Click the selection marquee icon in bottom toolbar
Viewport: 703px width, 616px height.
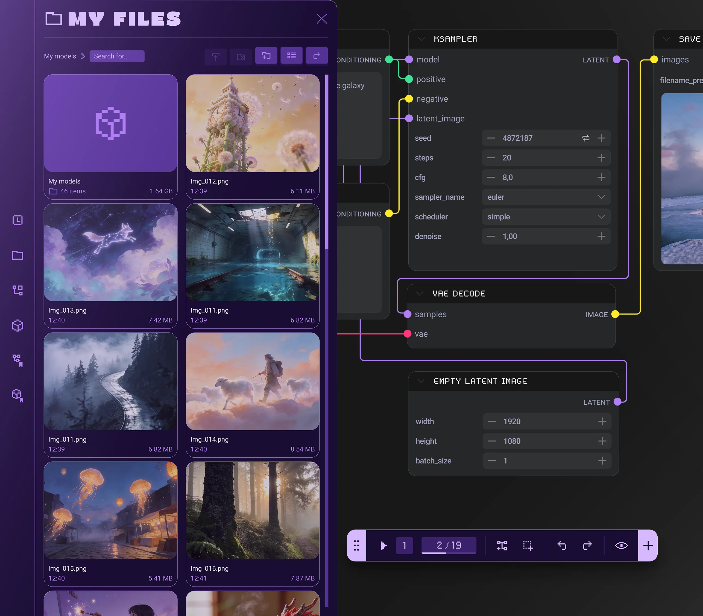click(528, 545)
